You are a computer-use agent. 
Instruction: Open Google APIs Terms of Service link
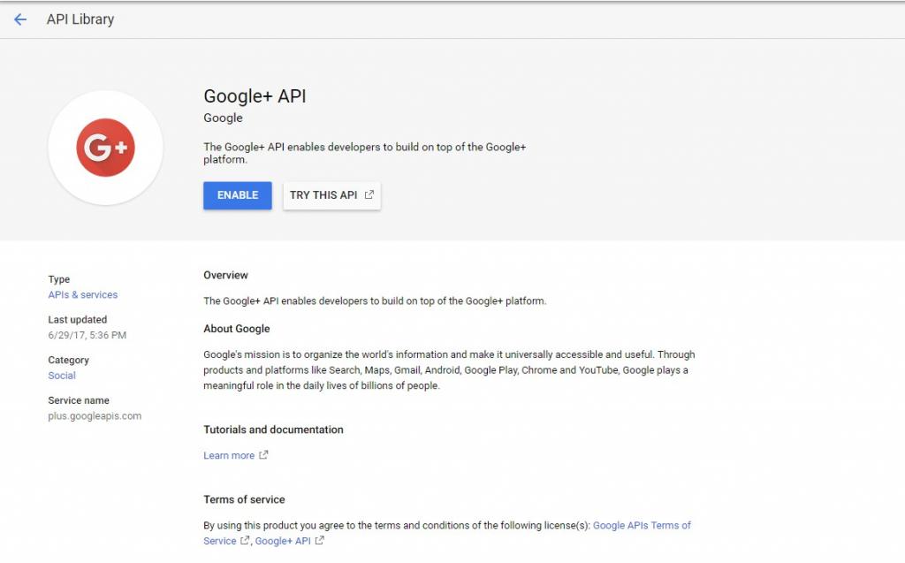point(642,525)
